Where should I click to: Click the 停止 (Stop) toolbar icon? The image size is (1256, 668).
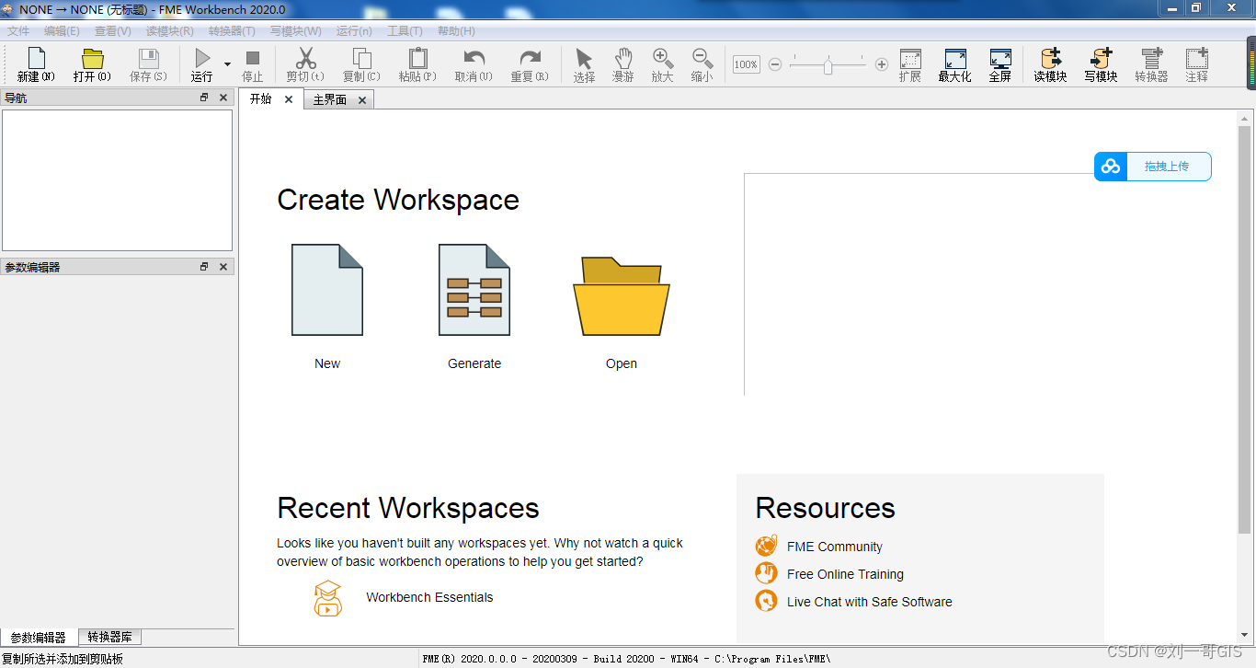click(x=253, y=59)
